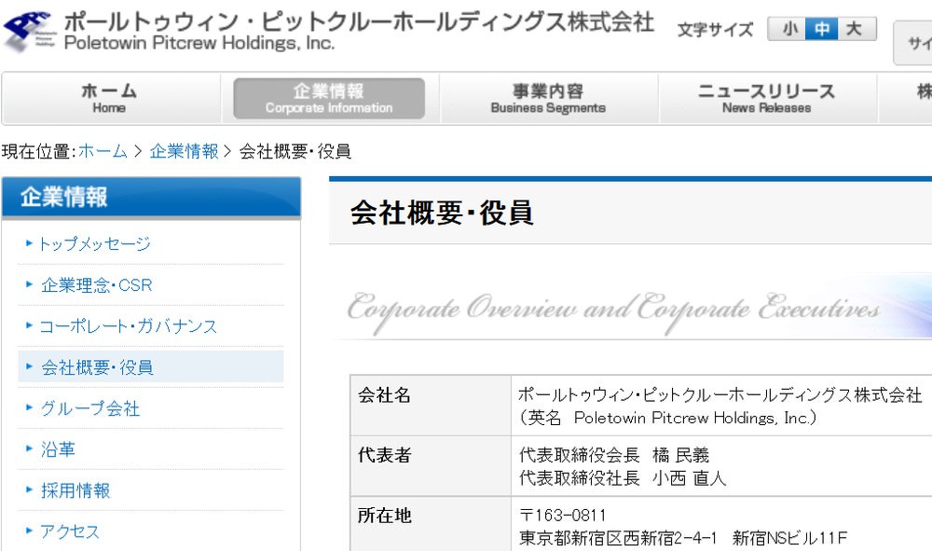Open the 企業情報 Corporate Information tab
This screenshot has height=551, width=932.
329,99
